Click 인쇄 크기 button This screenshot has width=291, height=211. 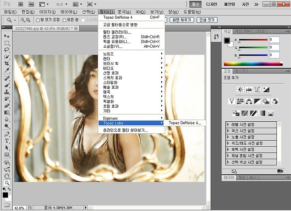click(x=207, y=20)
